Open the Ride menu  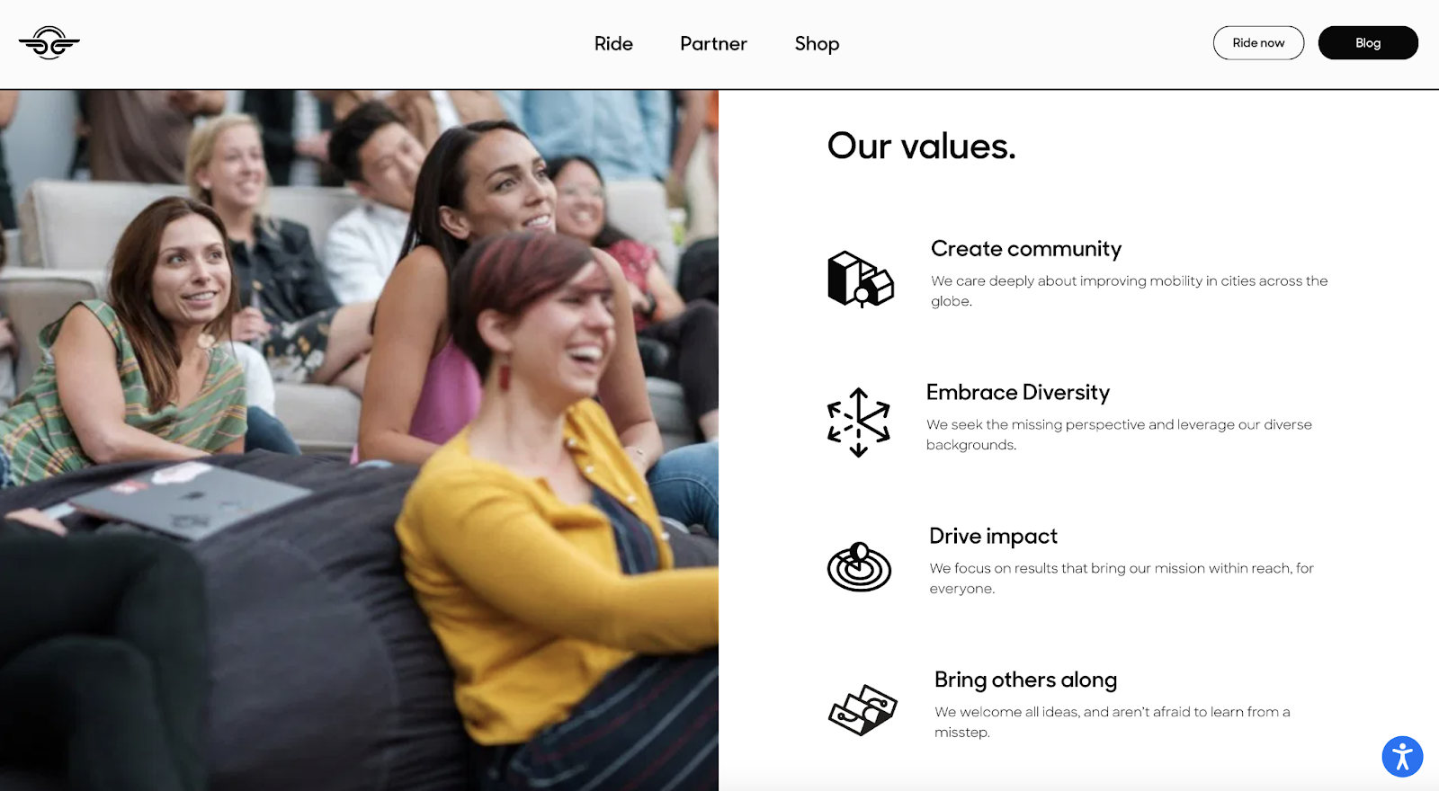(x=613, y=43)
